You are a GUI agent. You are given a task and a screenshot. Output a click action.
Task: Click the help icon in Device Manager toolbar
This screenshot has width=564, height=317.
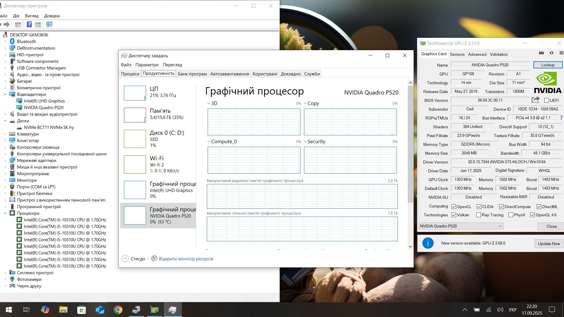[x=29, y=24]
